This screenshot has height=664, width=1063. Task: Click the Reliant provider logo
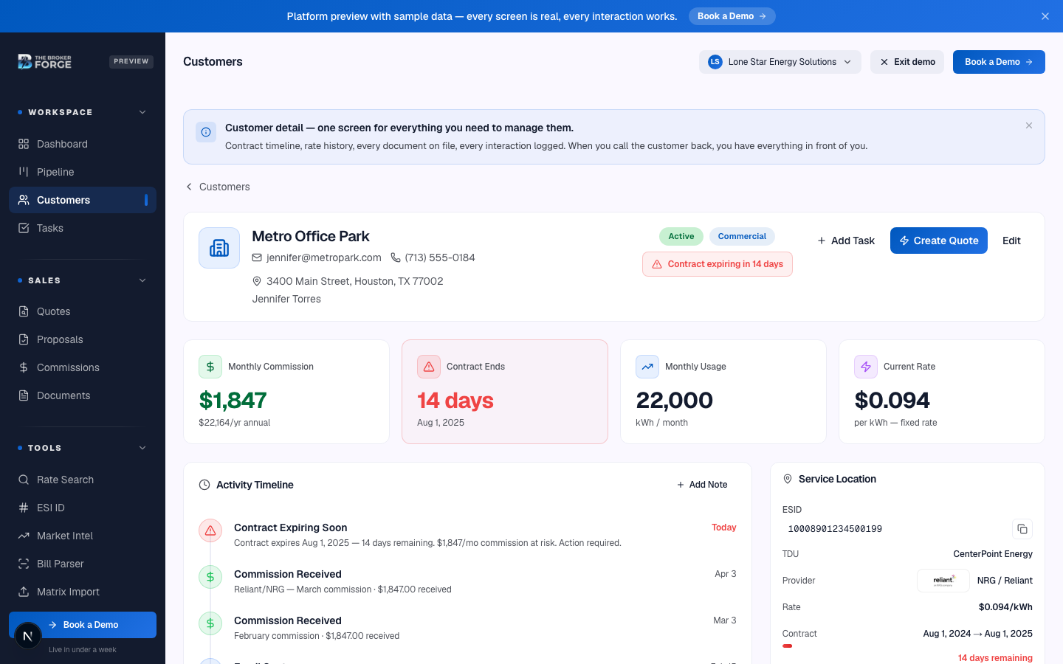coord(943,581)
